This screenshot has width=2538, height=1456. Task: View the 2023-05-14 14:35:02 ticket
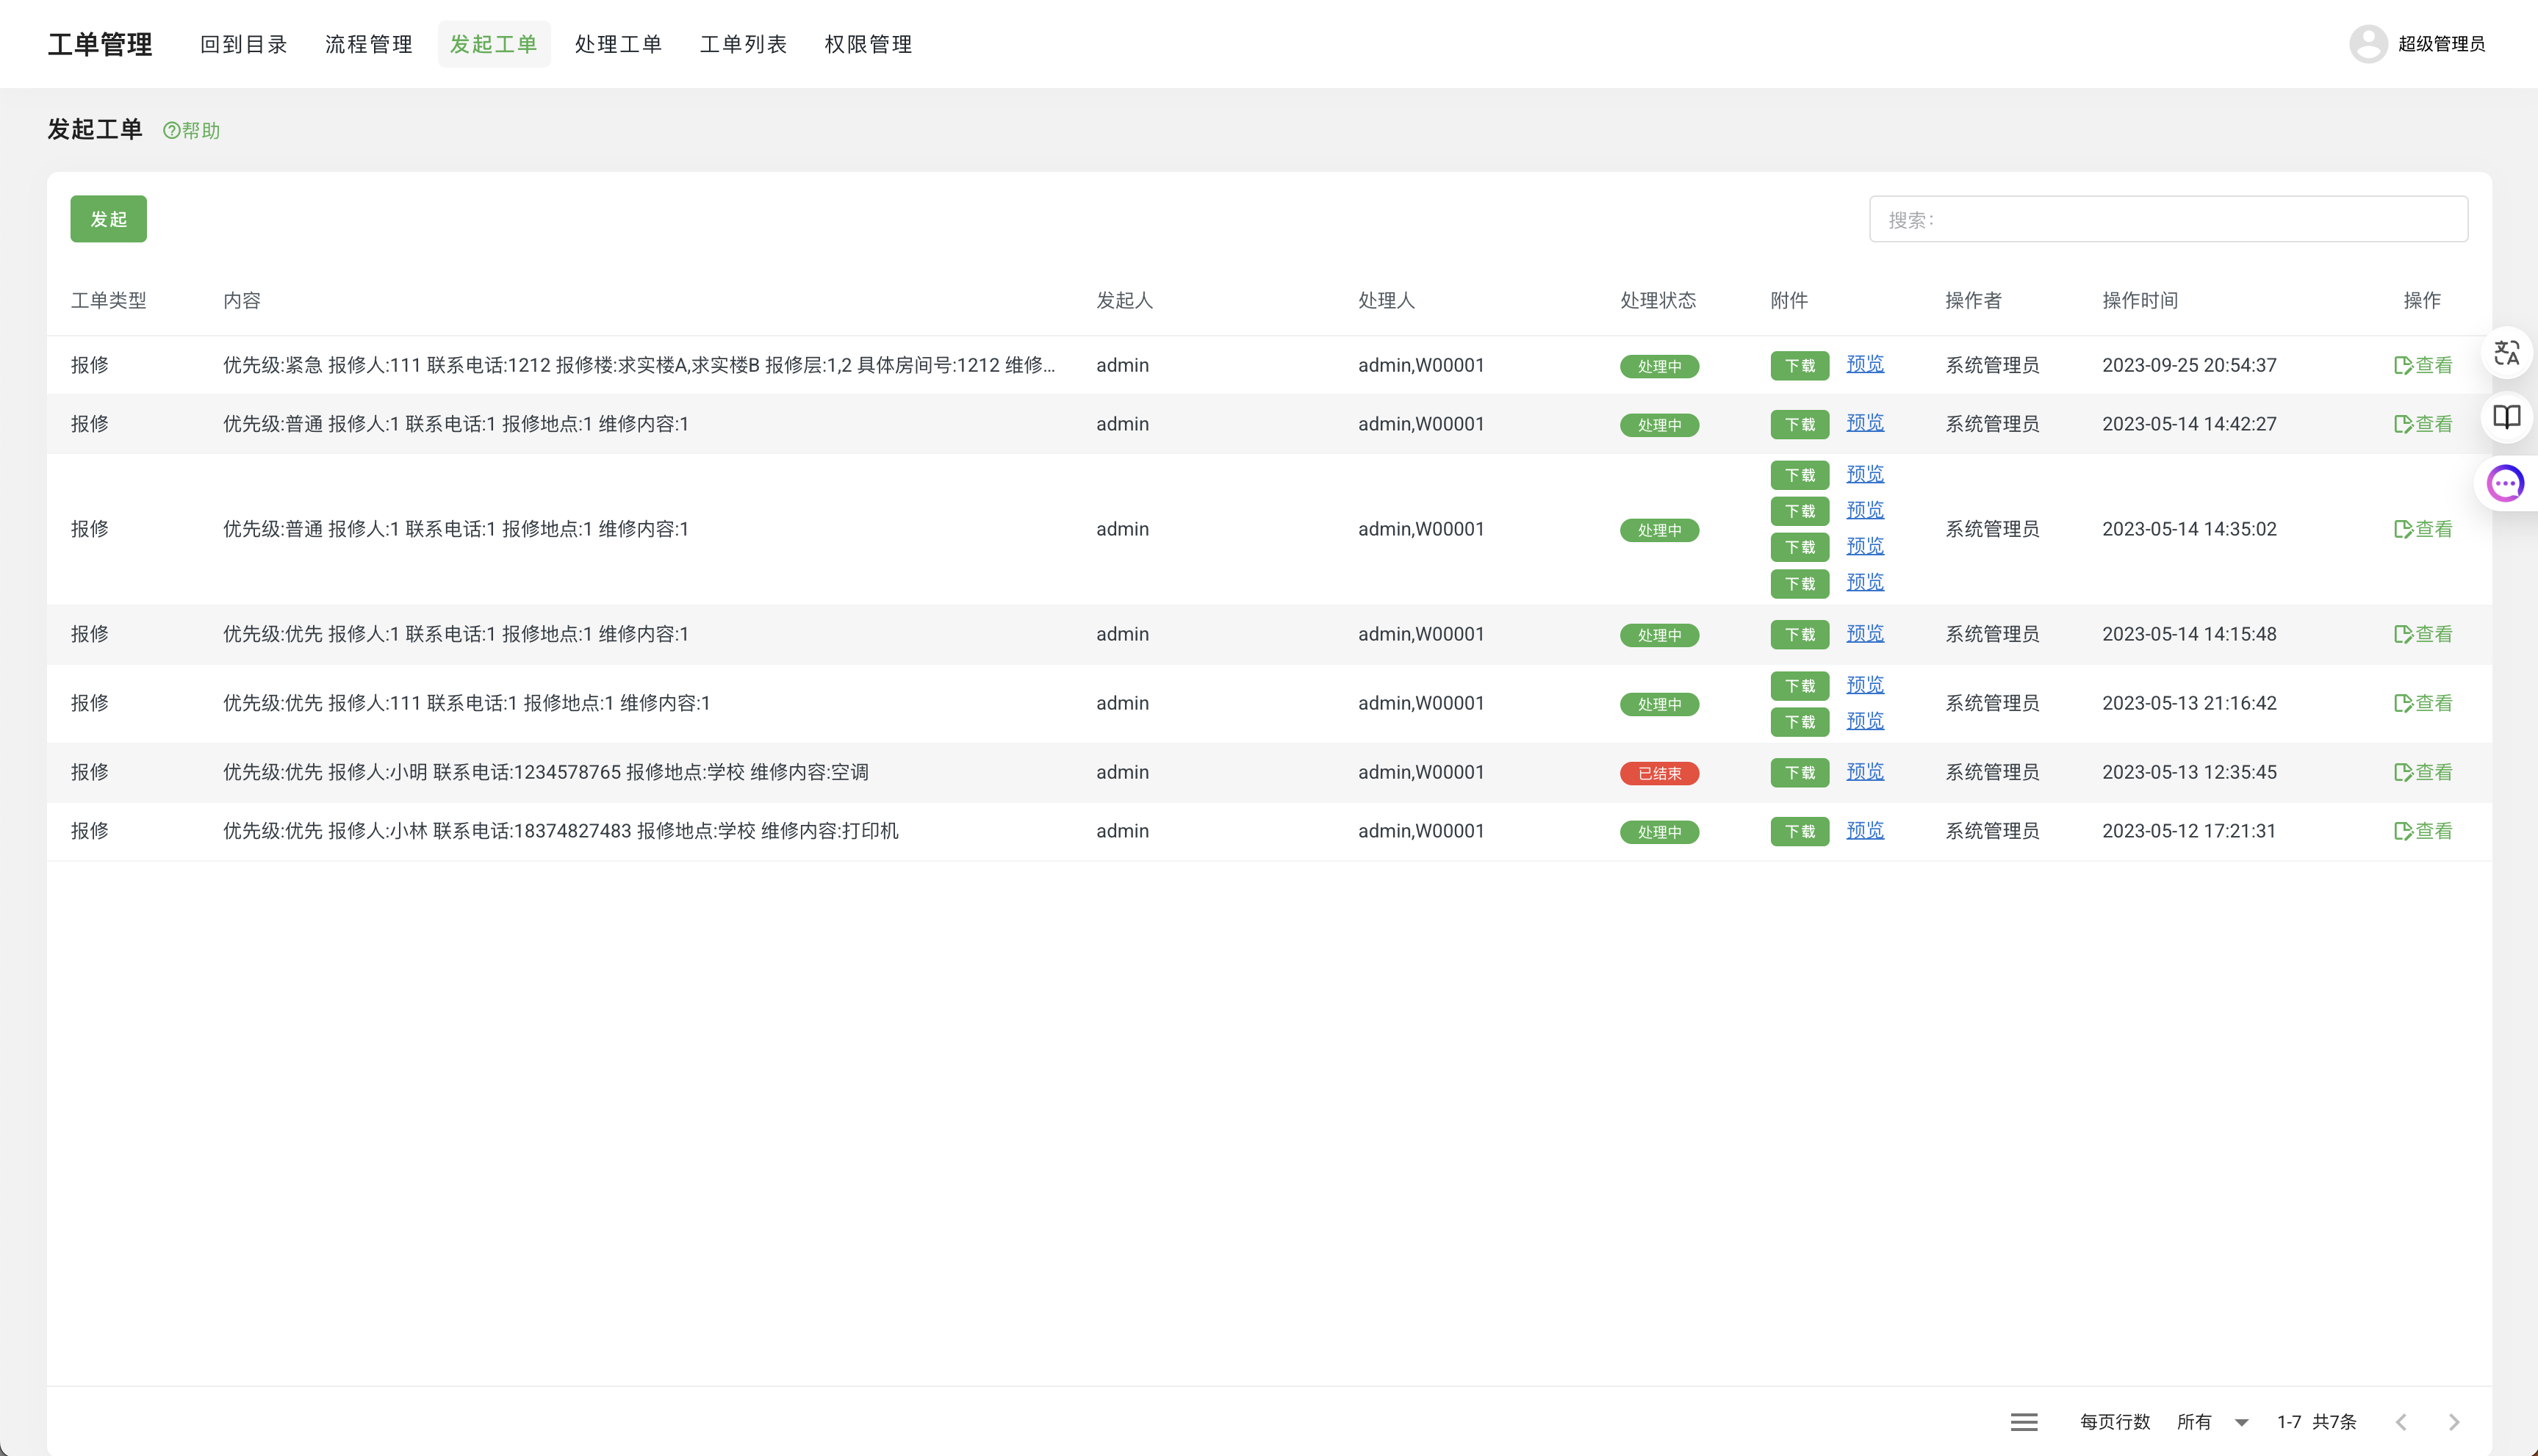pos(2423,529)
